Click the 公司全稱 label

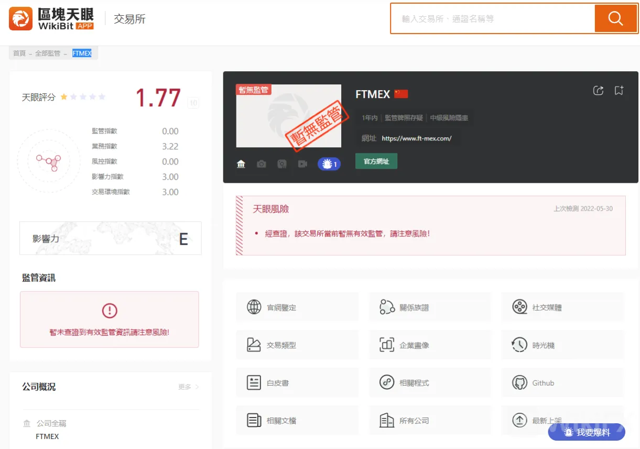point(51,423)
